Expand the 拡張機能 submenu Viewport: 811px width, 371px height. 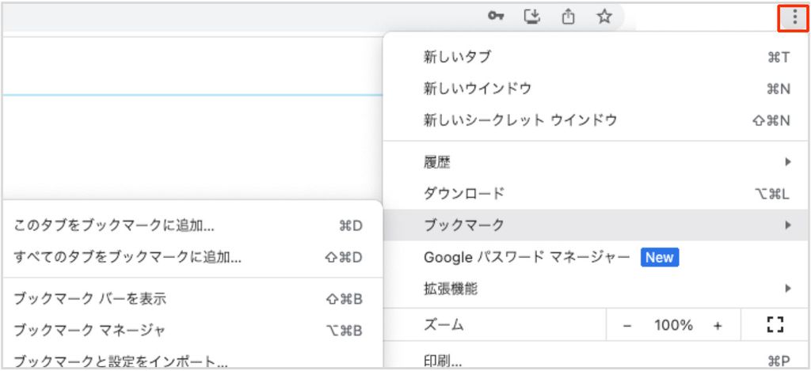596,288
